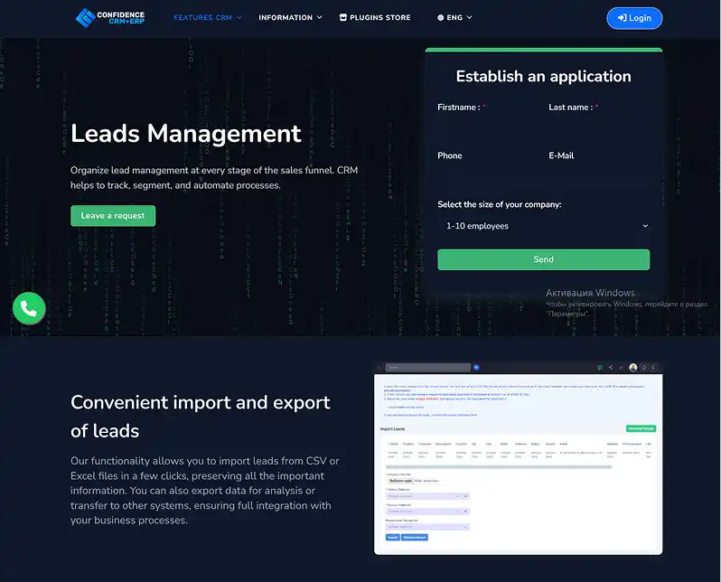Open the Features CRM dropdown menu
Screen dimensions: 721x582
point(207,17)
